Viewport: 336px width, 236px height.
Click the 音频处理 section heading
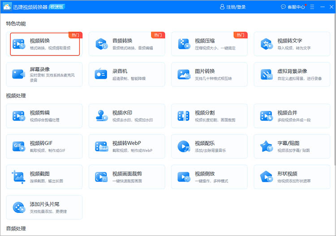(16, 228)
